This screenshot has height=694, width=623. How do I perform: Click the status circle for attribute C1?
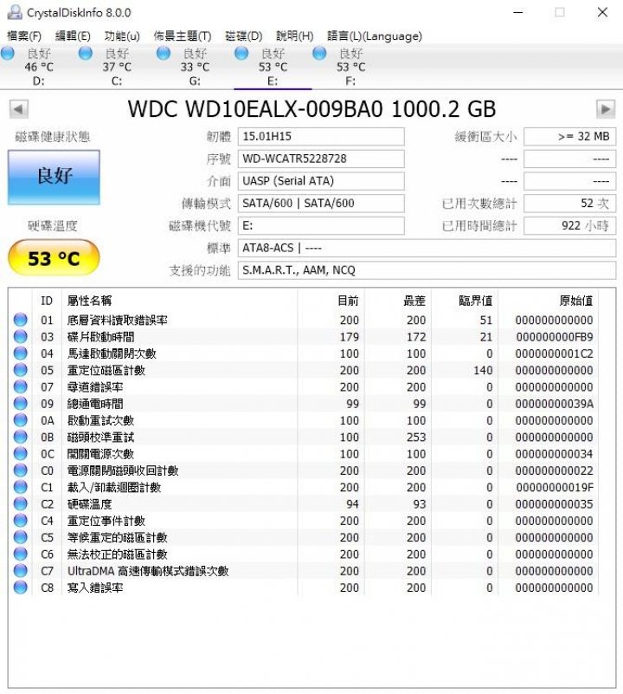coord(21,487)
